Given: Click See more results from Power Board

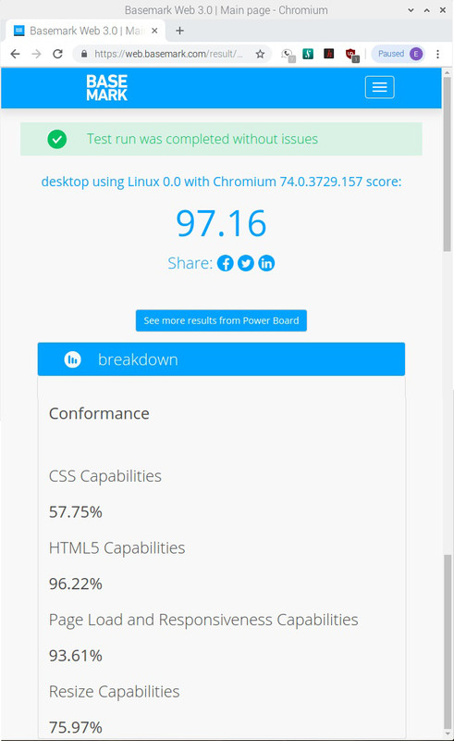Looking at the screenshot, I should coord(221,320).
